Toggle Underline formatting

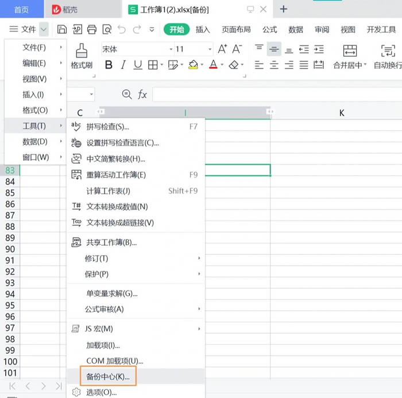(x=138, y=65)
